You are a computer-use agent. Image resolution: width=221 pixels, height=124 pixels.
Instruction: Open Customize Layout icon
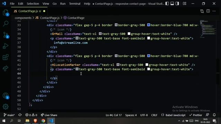184,3
